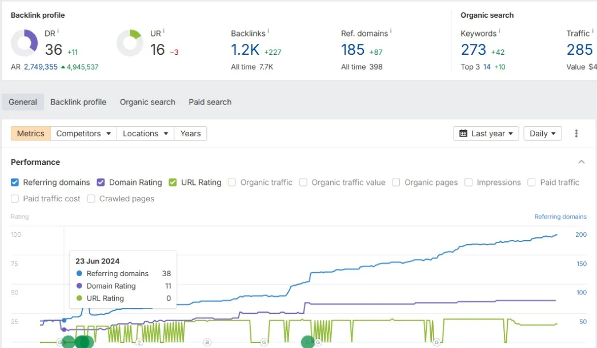Click the DR change value +11
The height and width of the screenshot is (348, 597).
tap(73, 52)
